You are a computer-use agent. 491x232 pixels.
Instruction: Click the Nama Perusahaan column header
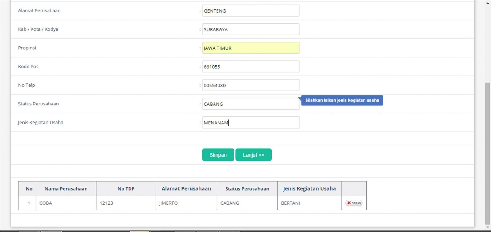click(66, 189)
